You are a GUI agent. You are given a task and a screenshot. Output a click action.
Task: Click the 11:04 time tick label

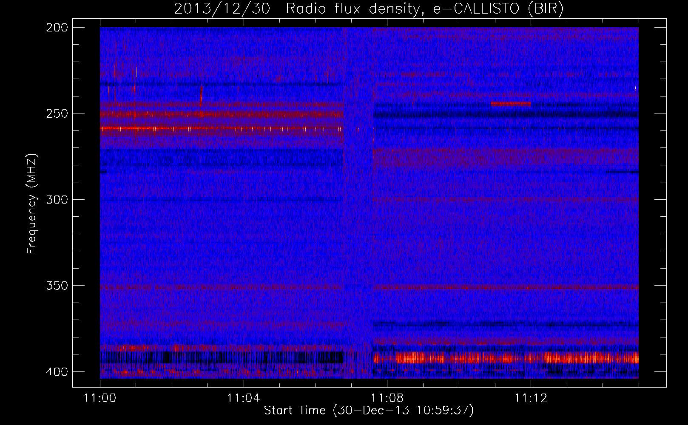[243, 398]
